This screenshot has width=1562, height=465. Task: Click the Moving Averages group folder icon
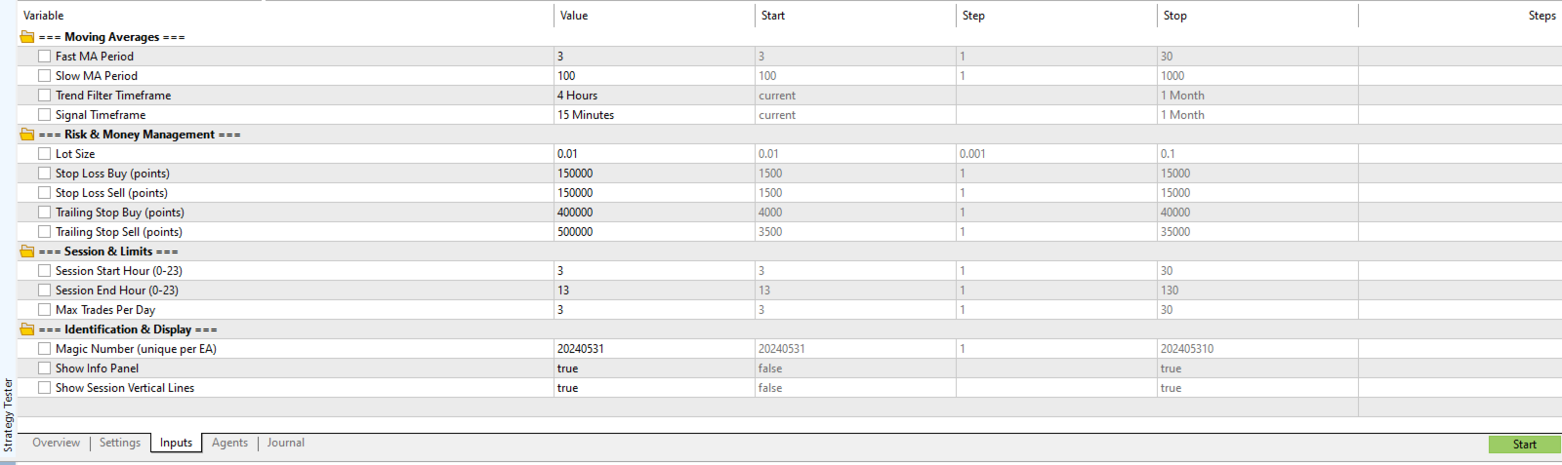pyautogui.click(x=27, y=37)
